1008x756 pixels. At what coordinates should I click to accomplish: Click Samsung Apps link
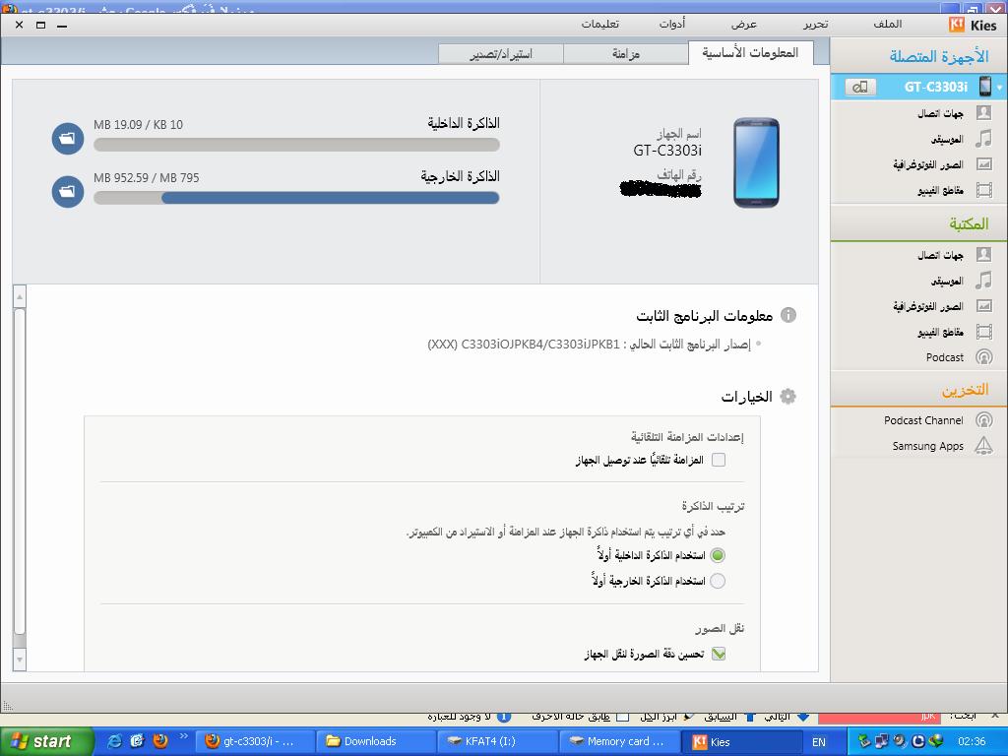click(927, 446)
